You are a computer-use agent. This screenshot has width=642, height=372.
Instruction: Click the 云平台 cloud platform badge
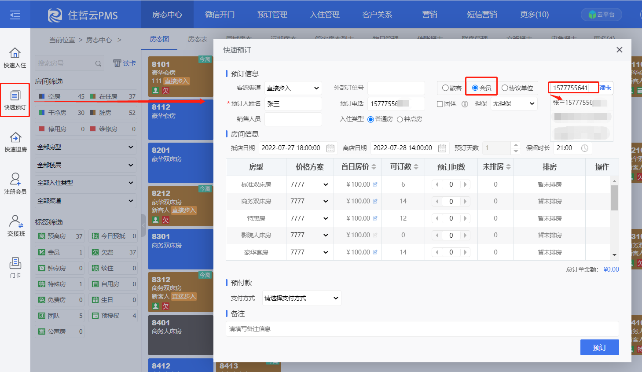602,15
